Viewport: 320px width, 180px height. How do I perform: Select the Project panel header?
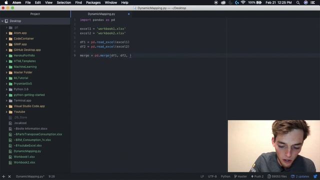(35, 14)
